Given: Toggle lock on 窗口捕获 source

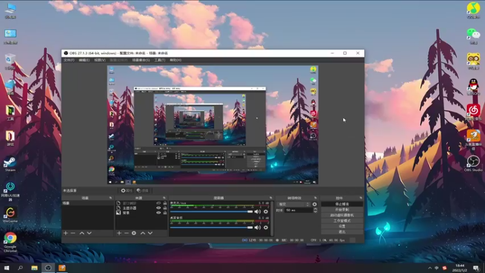Looking at the screenshot, I should (165, 203).
